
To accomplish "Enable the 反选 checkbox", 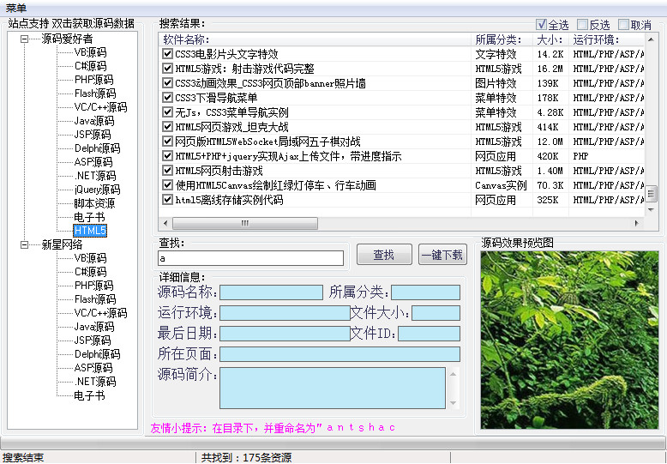I will (x=582, y=25).
